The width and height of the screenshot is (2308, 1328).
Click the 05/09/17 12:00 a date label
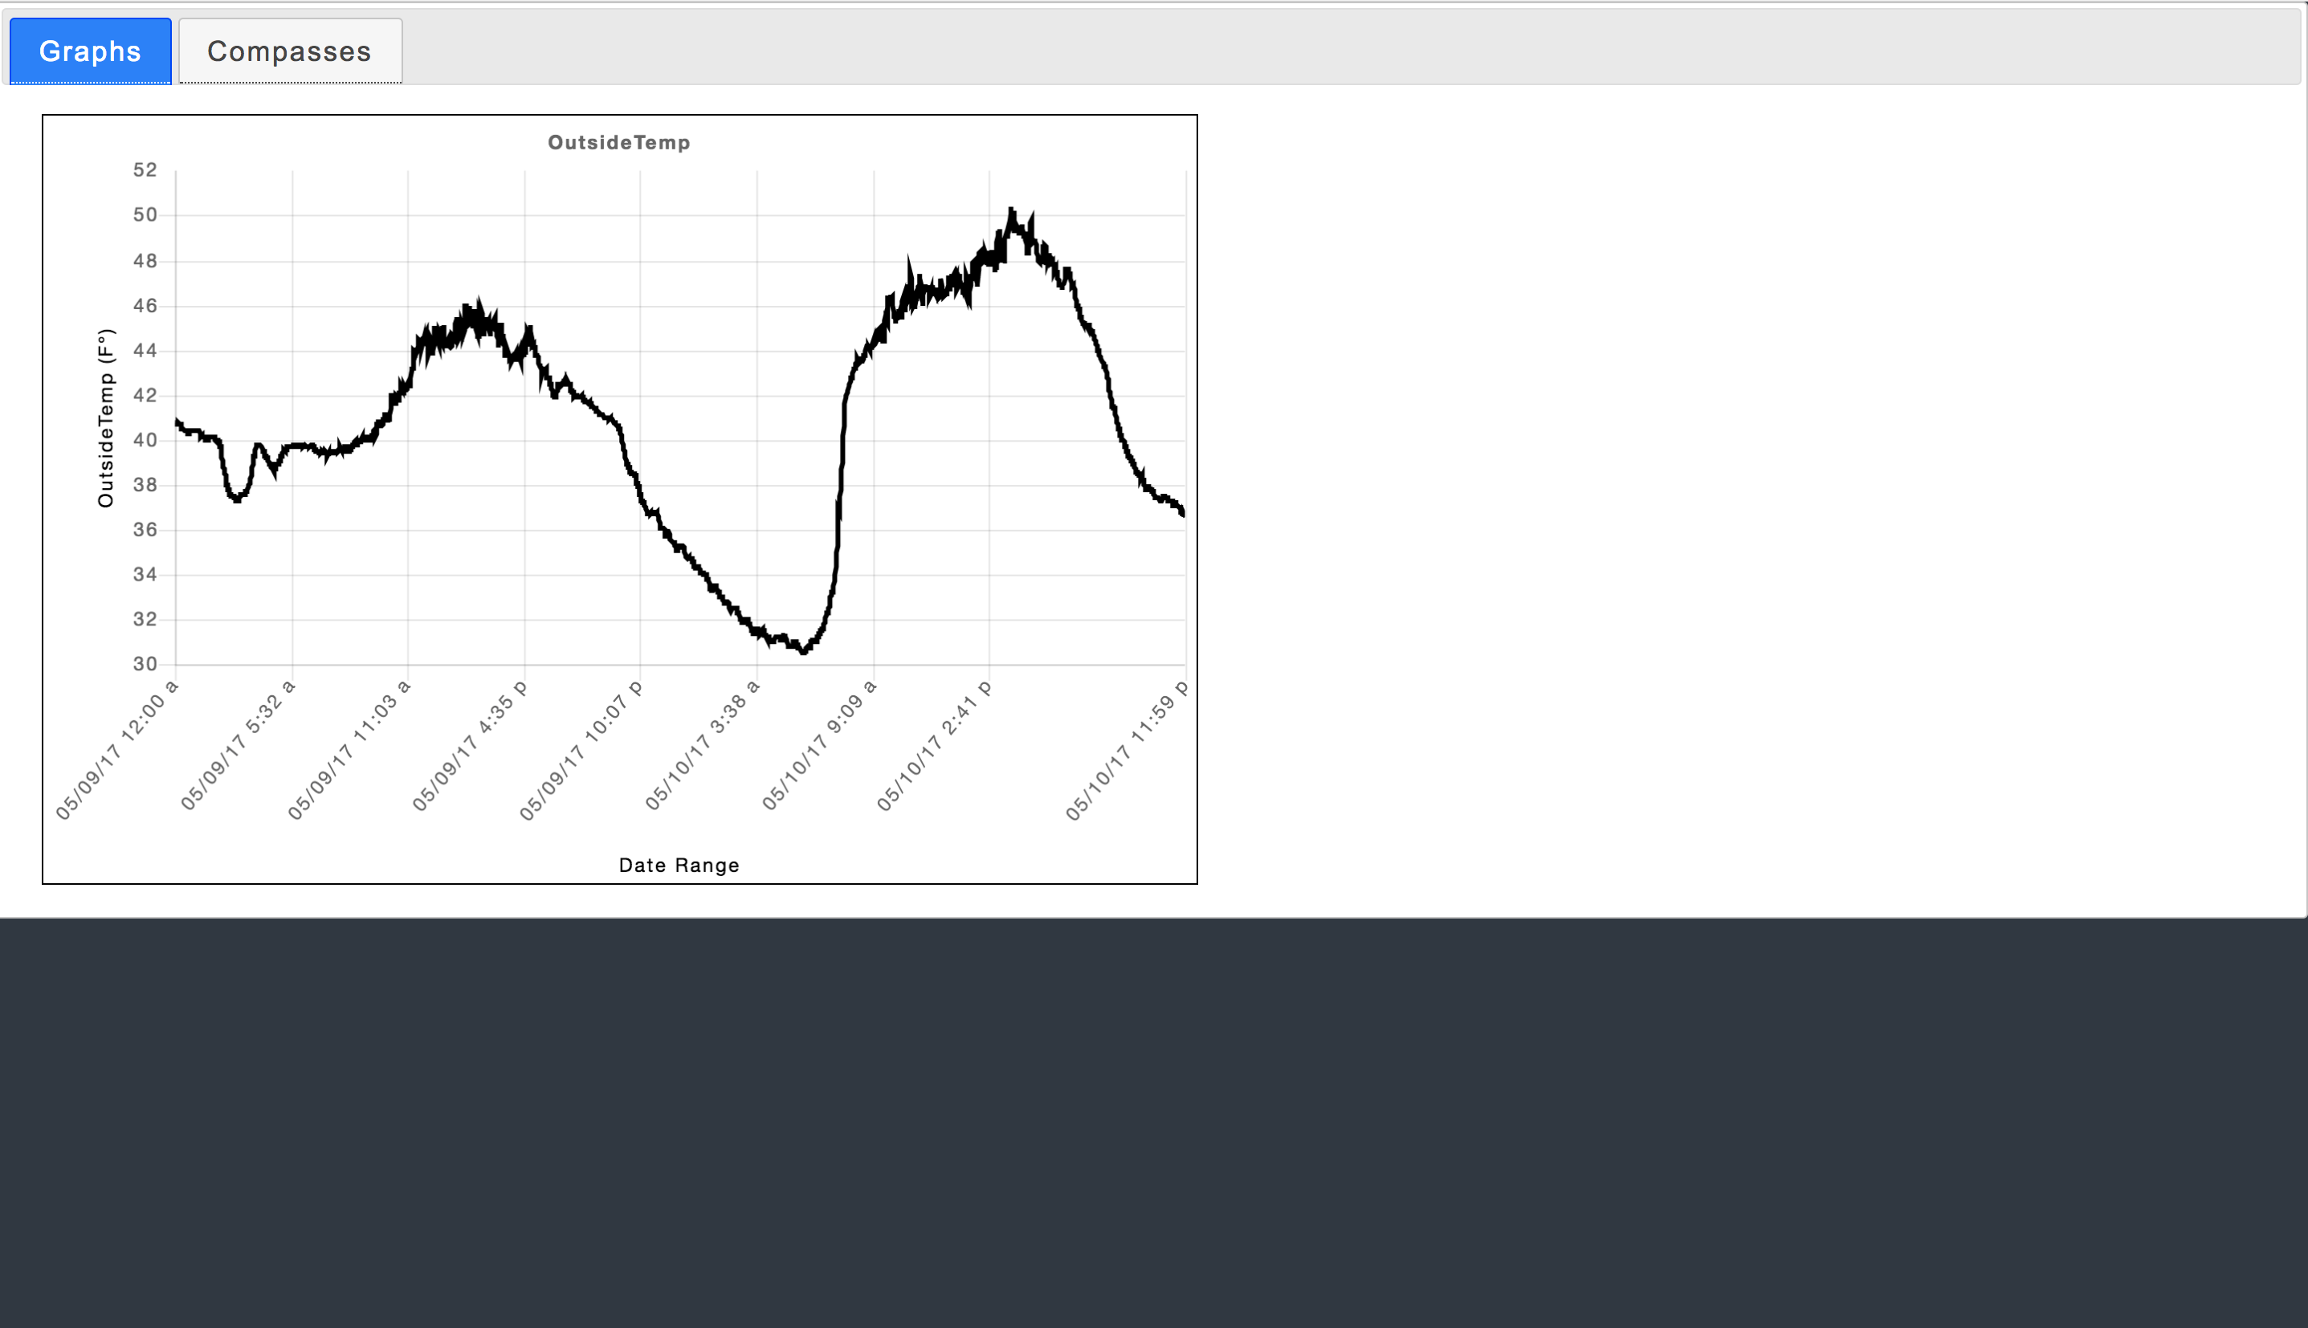pos(116,750)
